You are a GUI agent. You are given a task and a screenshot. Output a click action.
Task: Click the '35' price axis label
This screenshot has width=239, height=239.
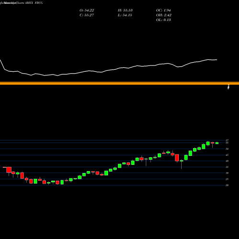(x=227, y=167)
